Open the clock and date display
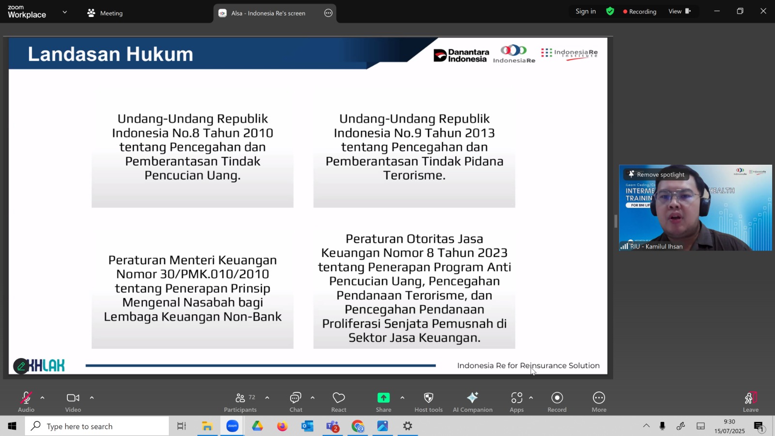This screenshot has width=775, height=436. tap(729, 426)
